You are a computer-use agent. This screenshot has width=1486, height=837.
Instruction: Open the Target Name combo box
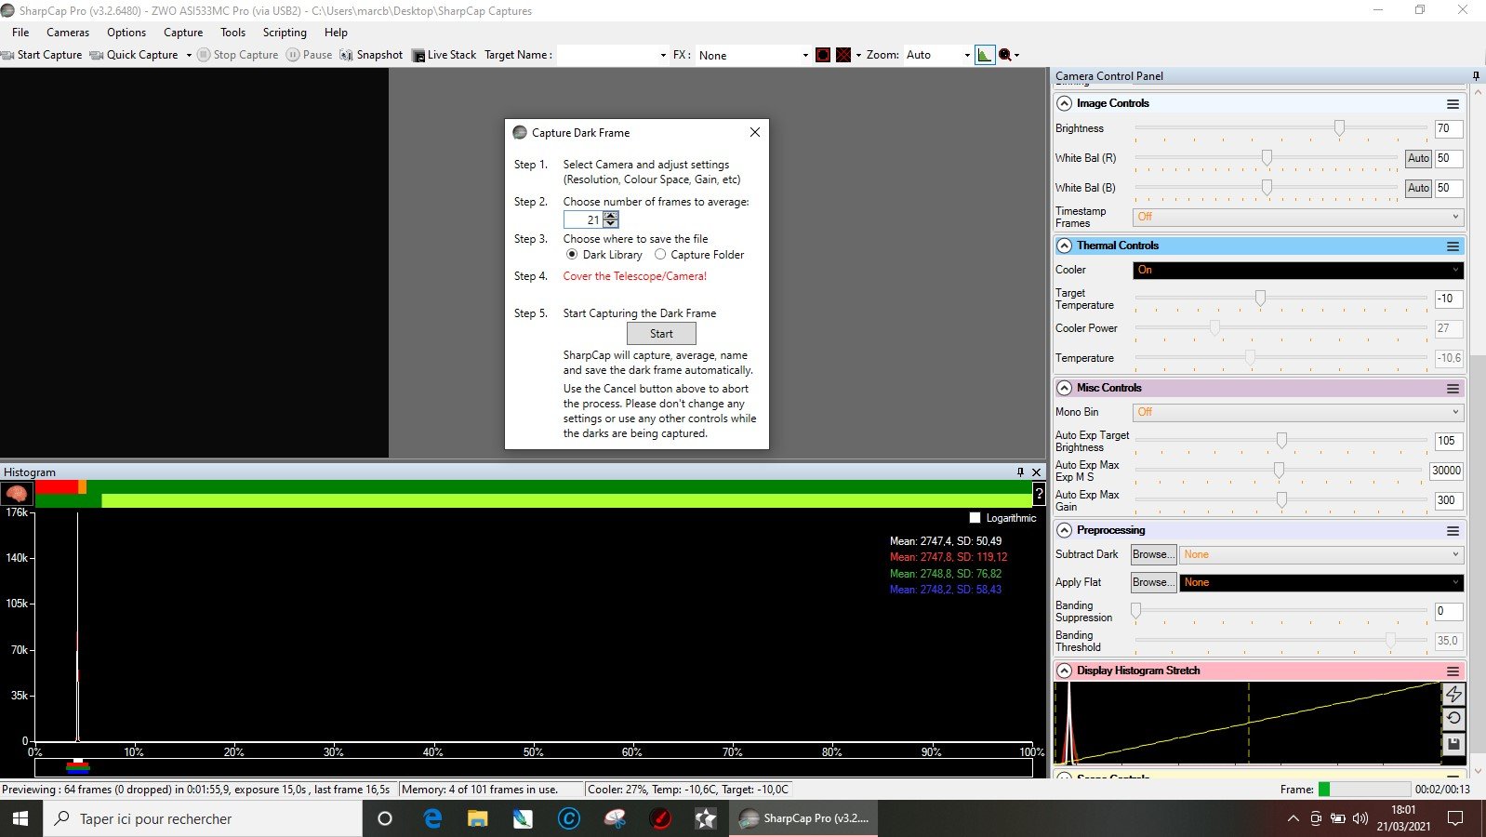[x=612, y=55]
